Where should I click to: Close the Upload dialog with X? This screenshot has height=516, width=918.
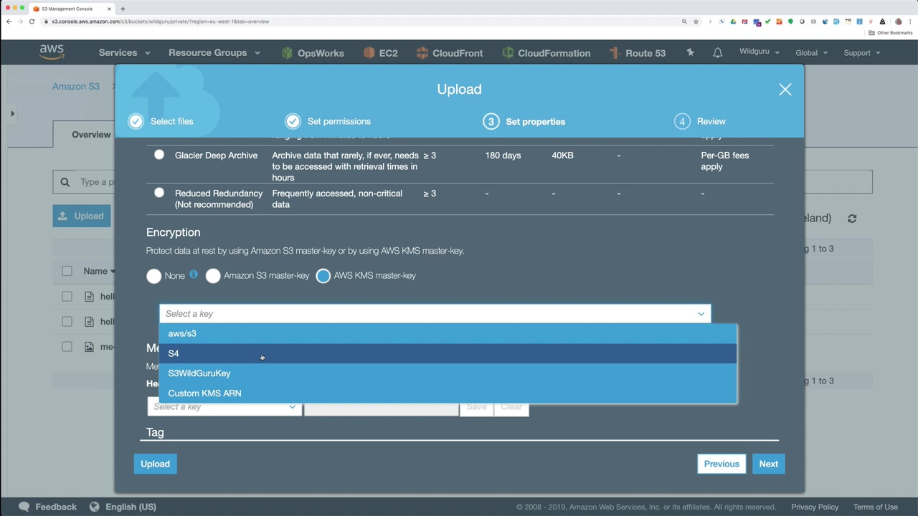785,90
